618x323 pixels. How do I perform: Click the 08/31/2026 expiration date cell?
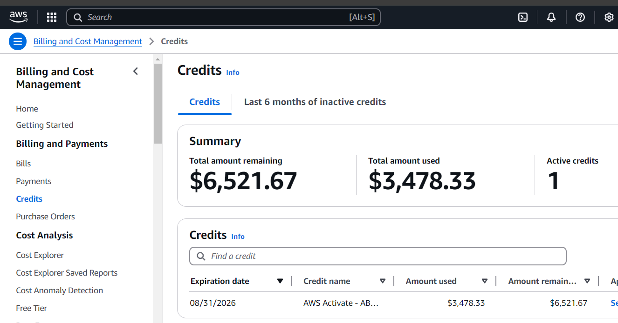[x=213, y=303]
